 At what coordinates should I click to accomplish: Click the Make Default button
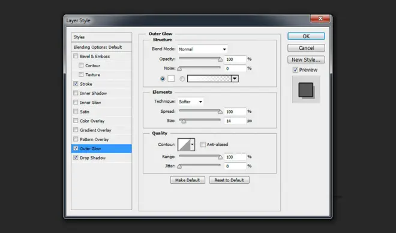(x=187, y=180)
